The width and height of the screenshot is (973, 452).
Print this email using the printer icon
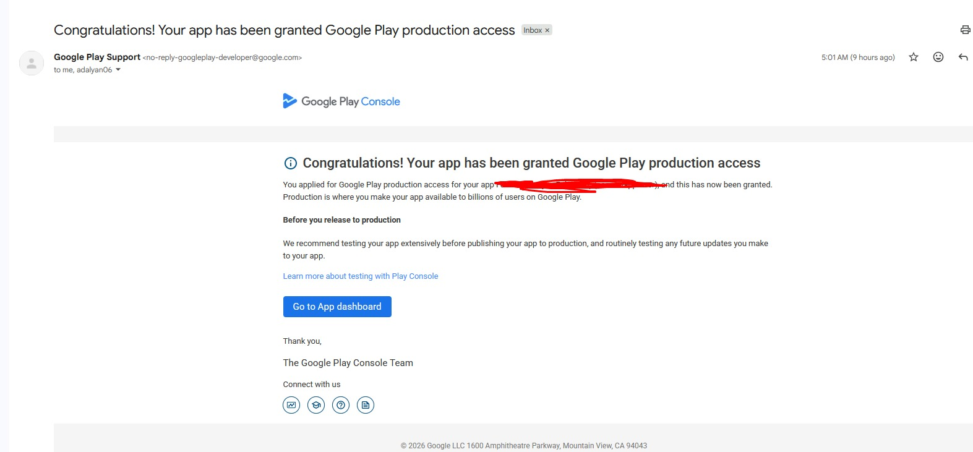[x=965, y=30]
